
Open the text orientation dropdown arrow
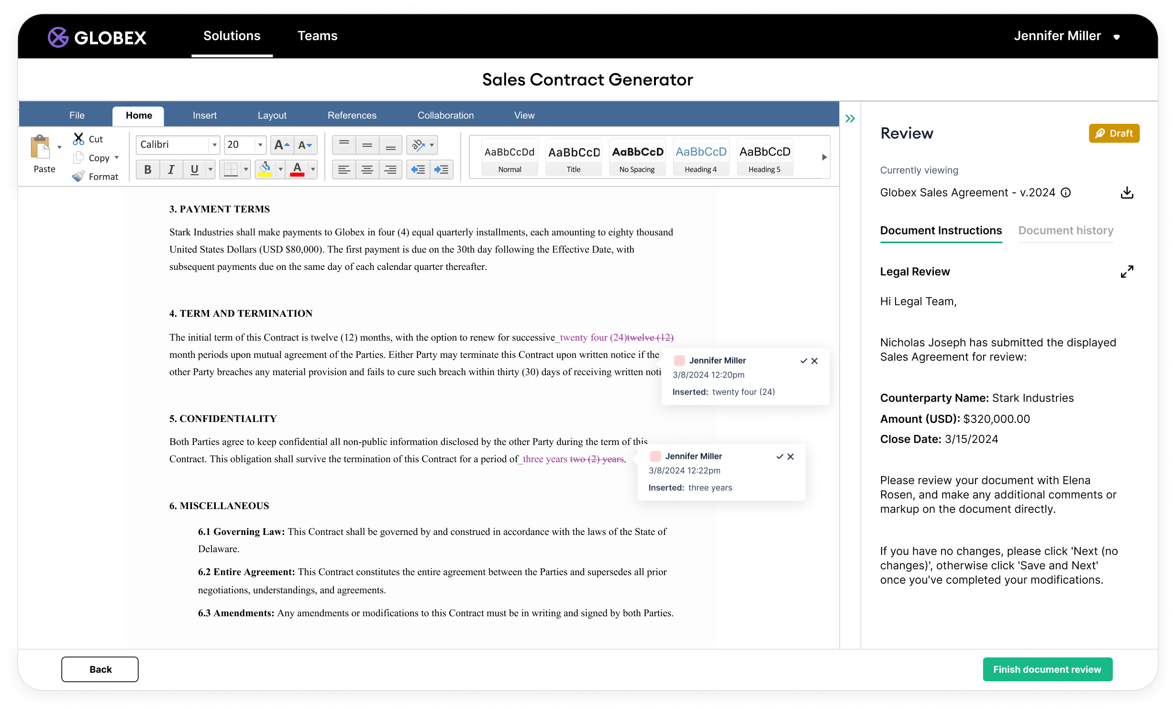432,144
